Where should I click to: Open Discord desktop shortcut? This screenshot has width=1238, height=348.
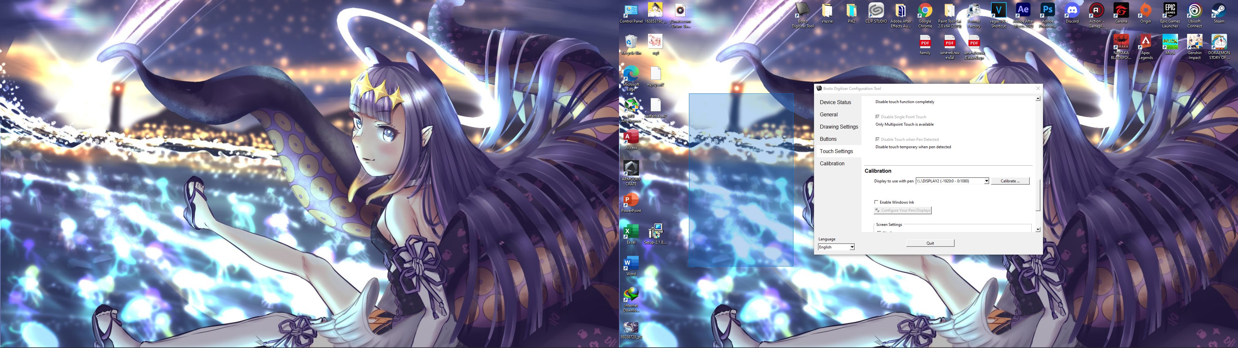tap(1072, 14)
